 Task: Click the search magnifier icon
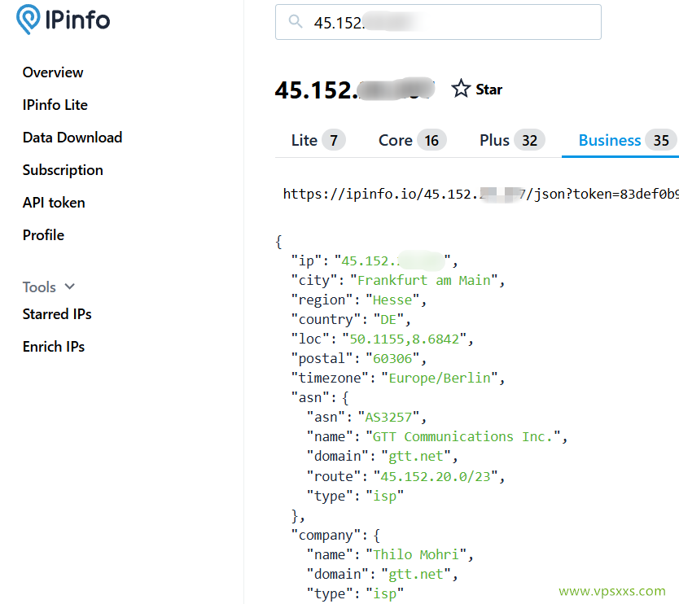tap(296, 21)
